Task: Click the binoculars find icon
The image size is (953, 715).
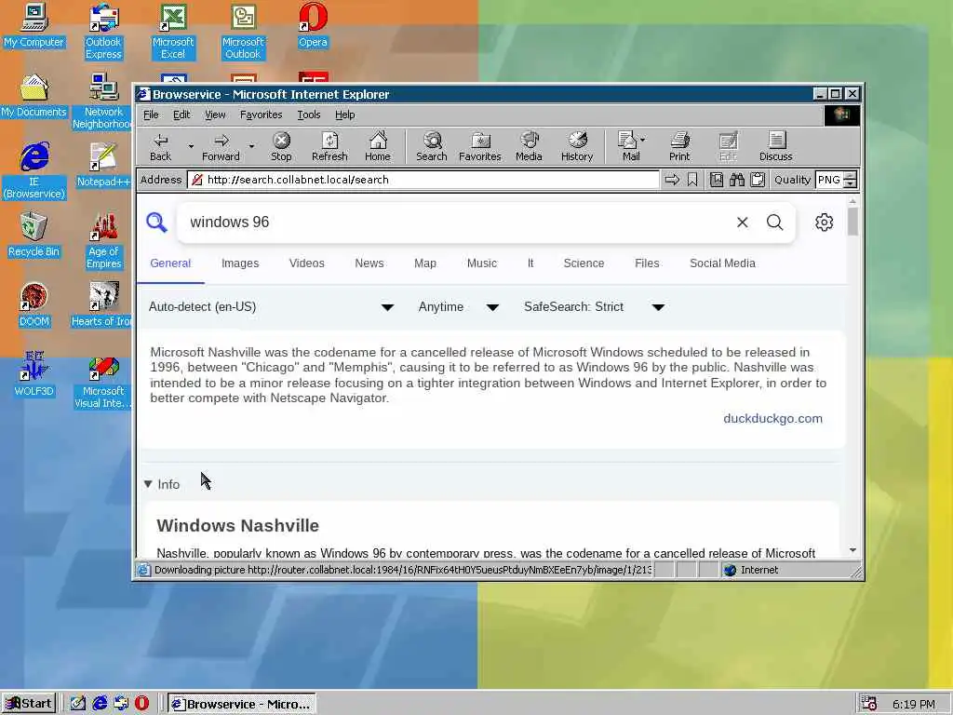Action: tap(737, 180)
